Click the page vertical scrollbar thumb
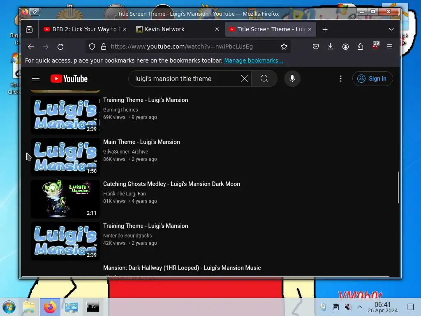 point(398,187)
